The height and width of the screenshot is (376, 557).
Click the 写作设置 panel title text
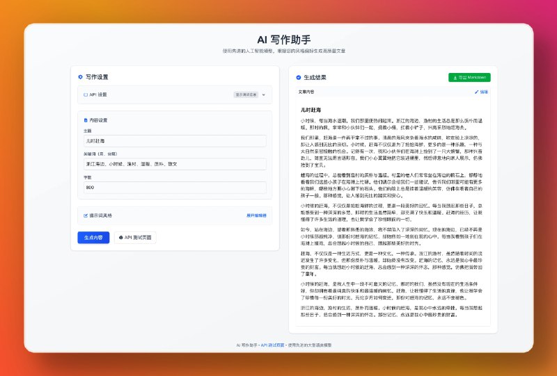pos(97,77)
